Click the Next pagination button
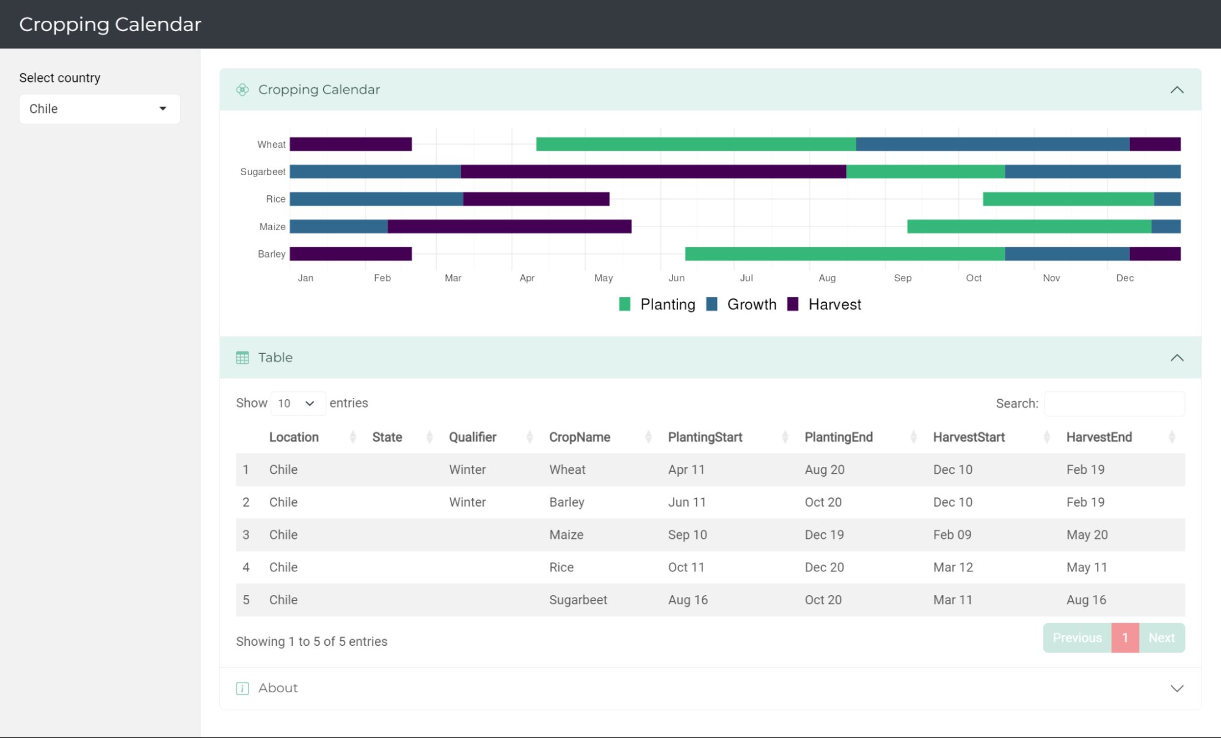 [1161, 637]
